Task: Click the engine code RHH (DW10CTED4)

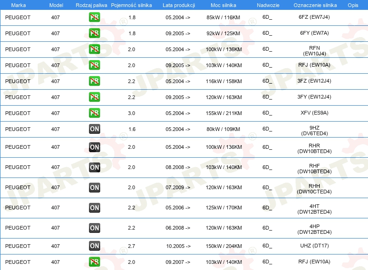Action: [x=314, y=188]
